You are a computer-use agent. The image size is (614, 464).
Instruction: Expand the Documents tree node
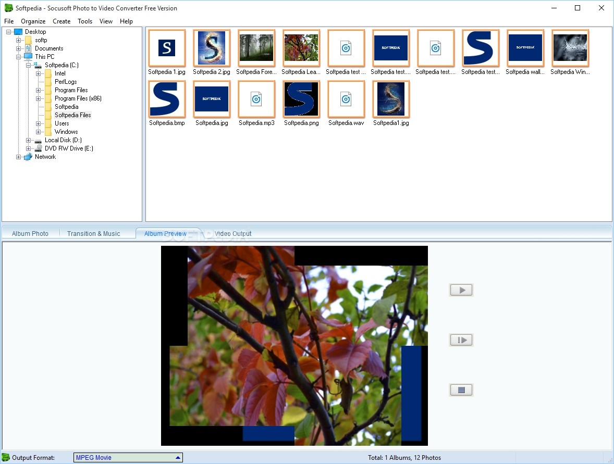pyautogui.click(x=18, y=48)
